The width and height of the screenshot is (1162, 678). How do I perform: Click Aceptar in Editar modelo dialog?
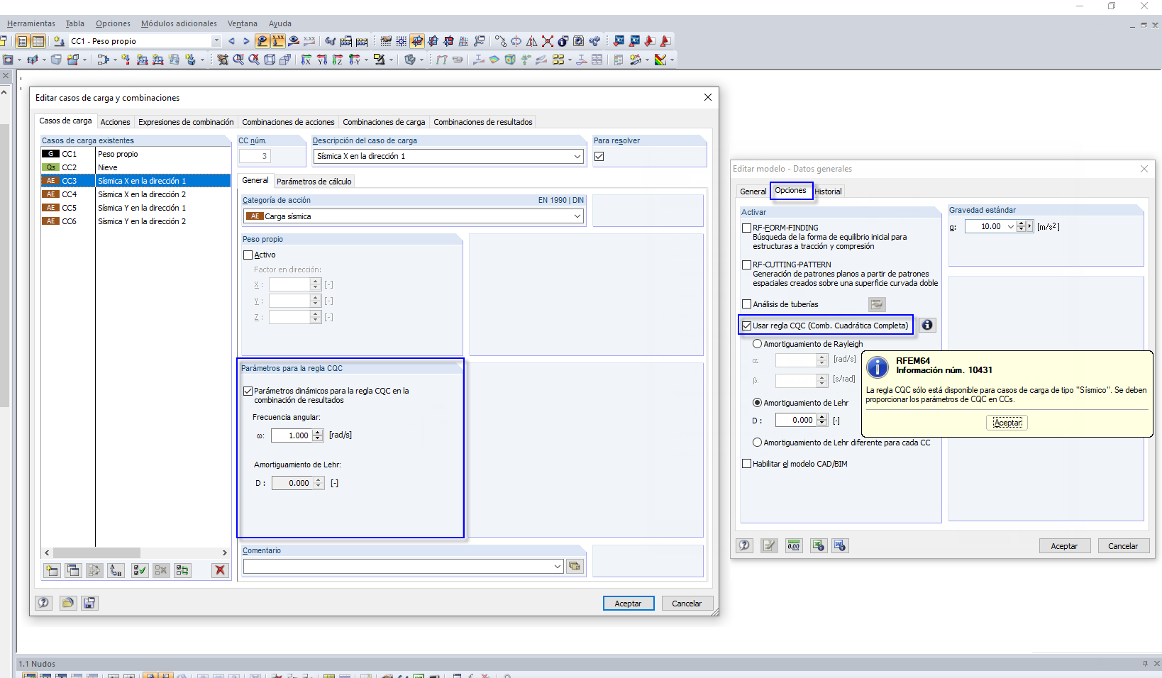[1064, 546]
